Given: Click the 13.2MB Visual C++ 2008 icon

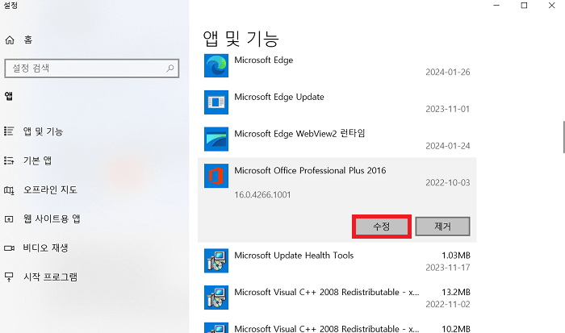Looking at the screenshot, I should pyautogui.click(x=216, y=298).
